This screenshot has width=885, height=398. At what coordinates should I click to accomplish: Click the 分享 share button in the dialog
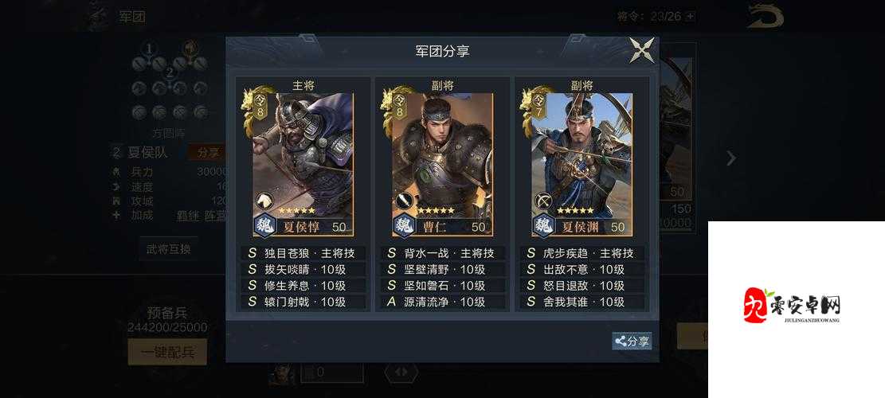pyautogui.click(x=632, y=341)
